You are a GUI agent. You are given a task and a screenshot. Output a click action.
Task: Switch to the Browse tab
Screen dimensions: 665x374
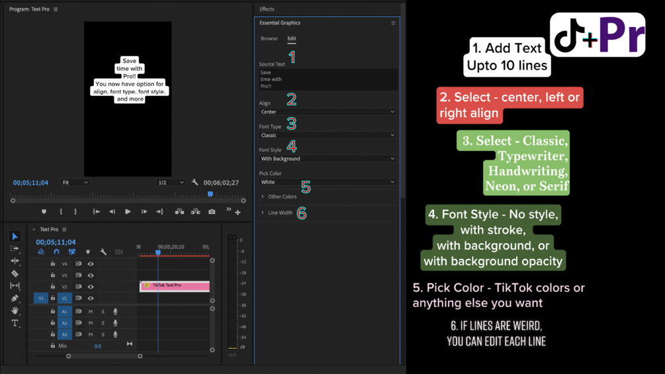pos(269,38)
